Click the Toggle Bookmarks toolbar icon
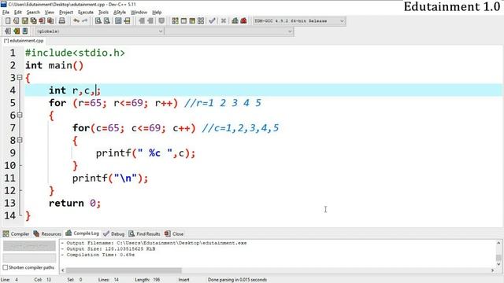The height and width of the screenshot is (283, 504). pyautogui.click(x=17, y=31)
